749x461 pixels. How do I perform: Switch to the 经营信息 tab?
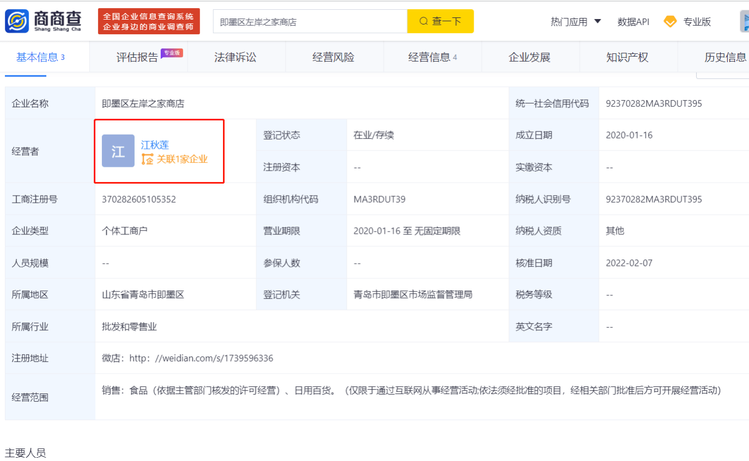[432, 57]
